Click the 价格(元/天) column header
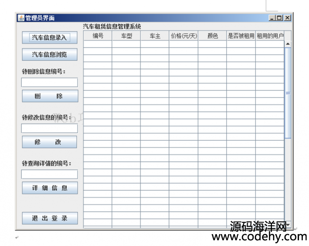Viewport: 309px width, 246px height. click(183, 36)
